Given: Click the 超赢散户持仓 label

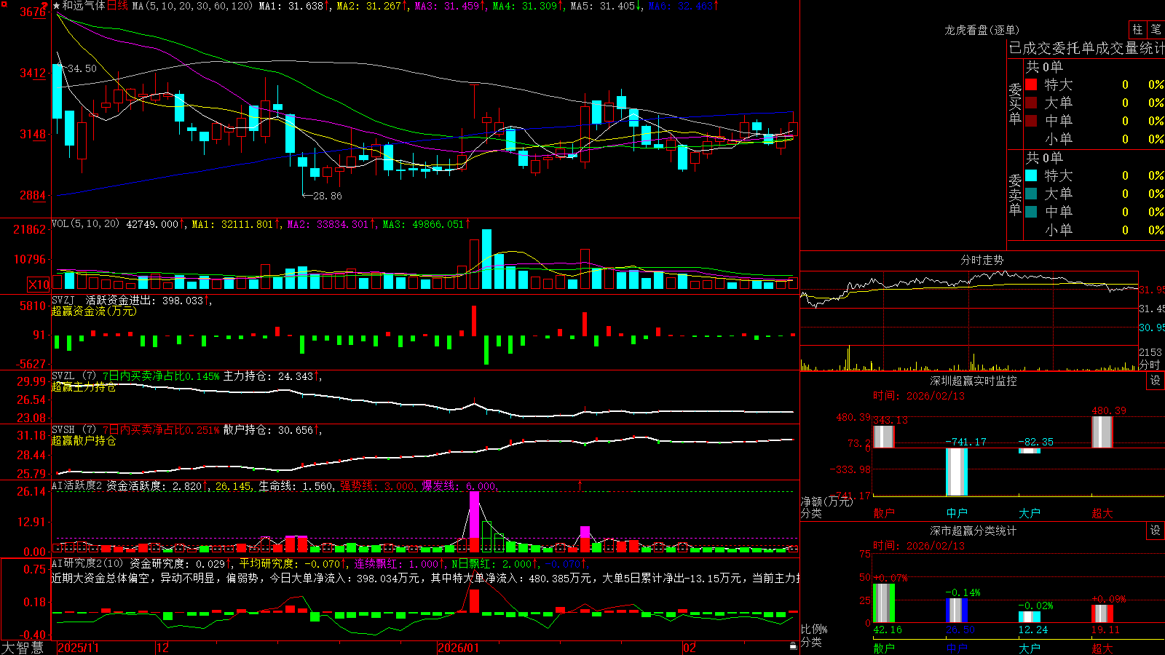Looking at the screenshot, I should [x=84, y=441].
